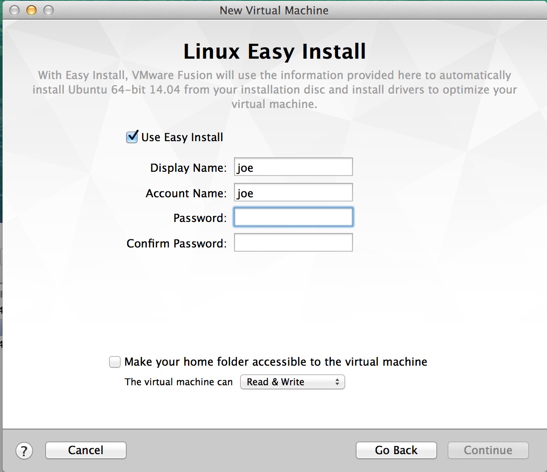The height and width of the screenshot is (472, 547).
Task: Enable home folder access for the virtual machine
Action: click(x=115, y=362)
